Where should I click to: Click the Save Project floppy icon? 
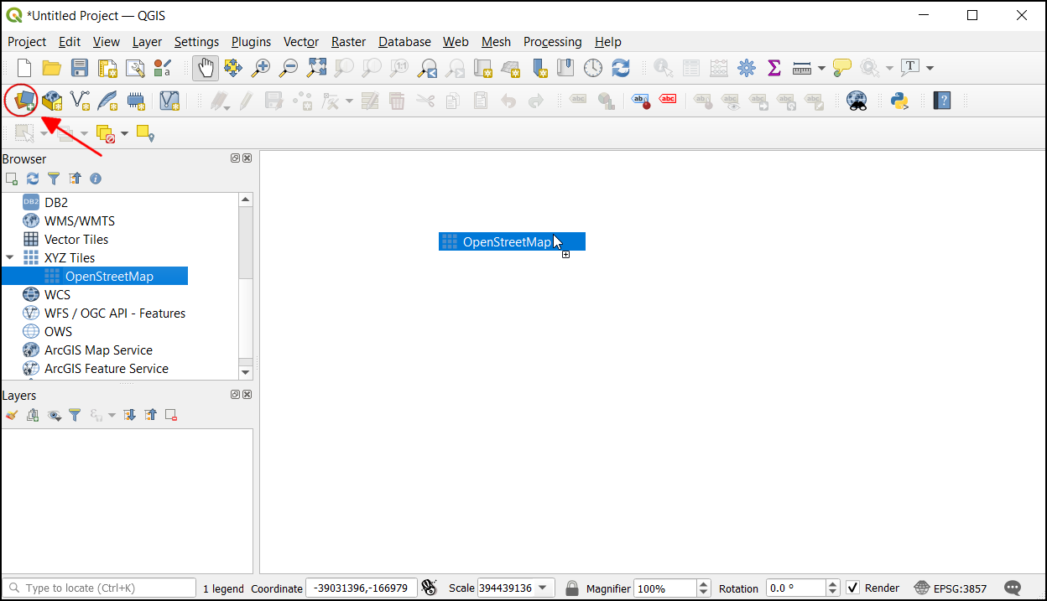click(x=80, y=68)
